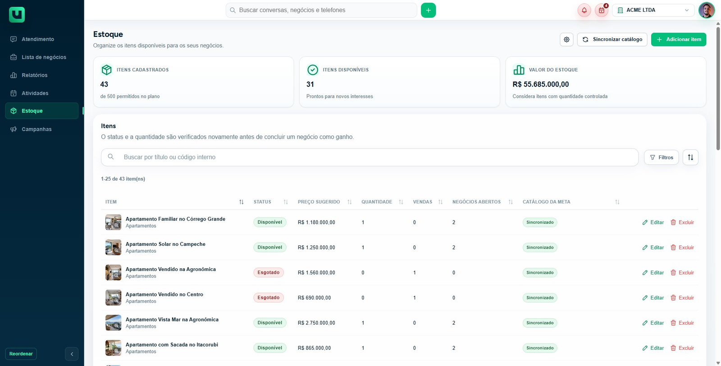
Task: Open the notifications bell icon
Action: tap(584, 10)
